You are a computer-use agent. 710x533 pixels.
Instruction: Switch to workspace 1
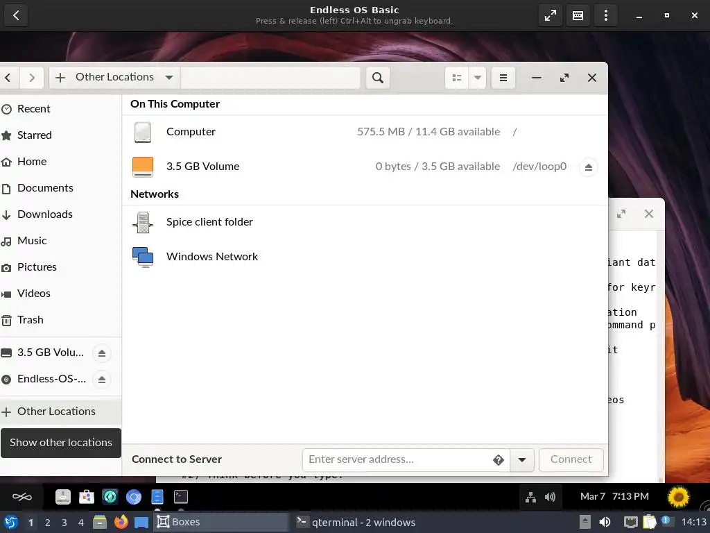coord(31,523)
